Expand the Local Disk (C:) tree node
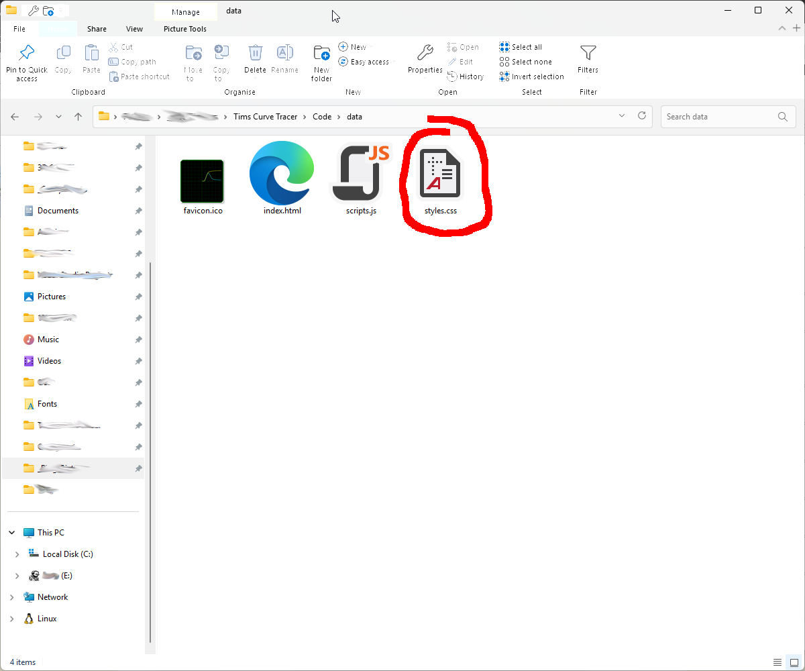Image resolution: width=805 pixels, height=671 pixels. click(x=17, y=554)
